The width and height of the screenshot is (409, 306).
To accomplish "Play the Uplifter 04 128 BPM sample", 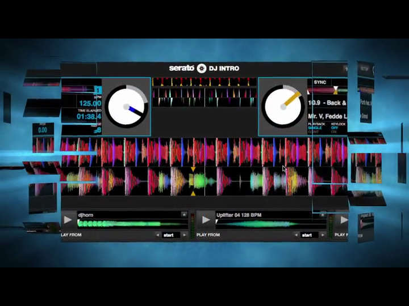I will click(x=206, y=220).
